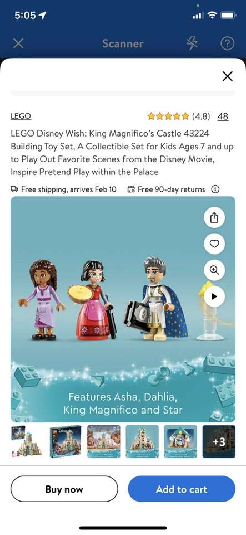
Task: Add item to favorites with heart icon
Action: (x=214, y=244)
